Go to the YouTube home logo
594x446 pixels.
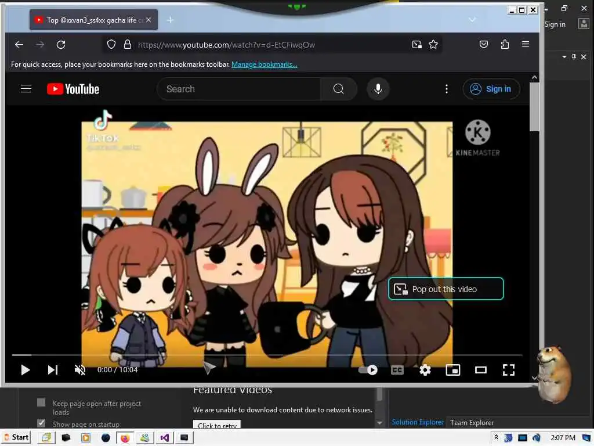click(73, 89)
